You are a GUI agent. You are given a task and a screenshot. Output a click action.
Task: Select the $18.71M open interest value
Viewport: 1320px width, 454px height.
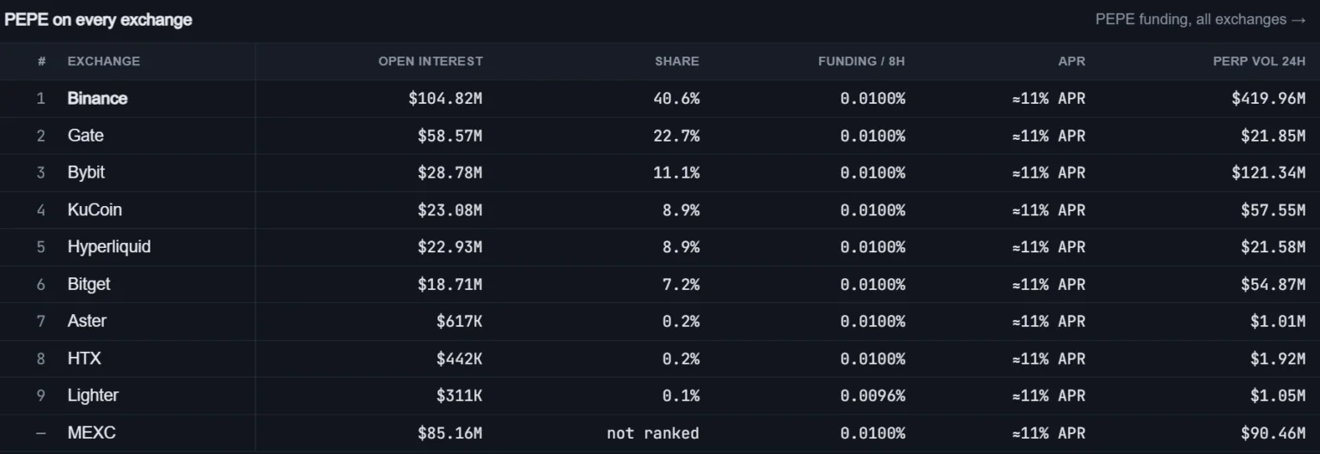point(449,284)
